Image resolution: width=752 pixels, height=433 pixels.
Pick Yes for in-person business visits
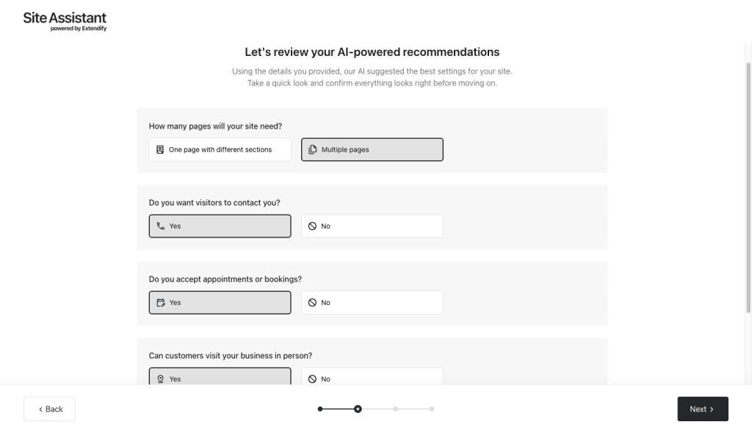tap(220, 376)
